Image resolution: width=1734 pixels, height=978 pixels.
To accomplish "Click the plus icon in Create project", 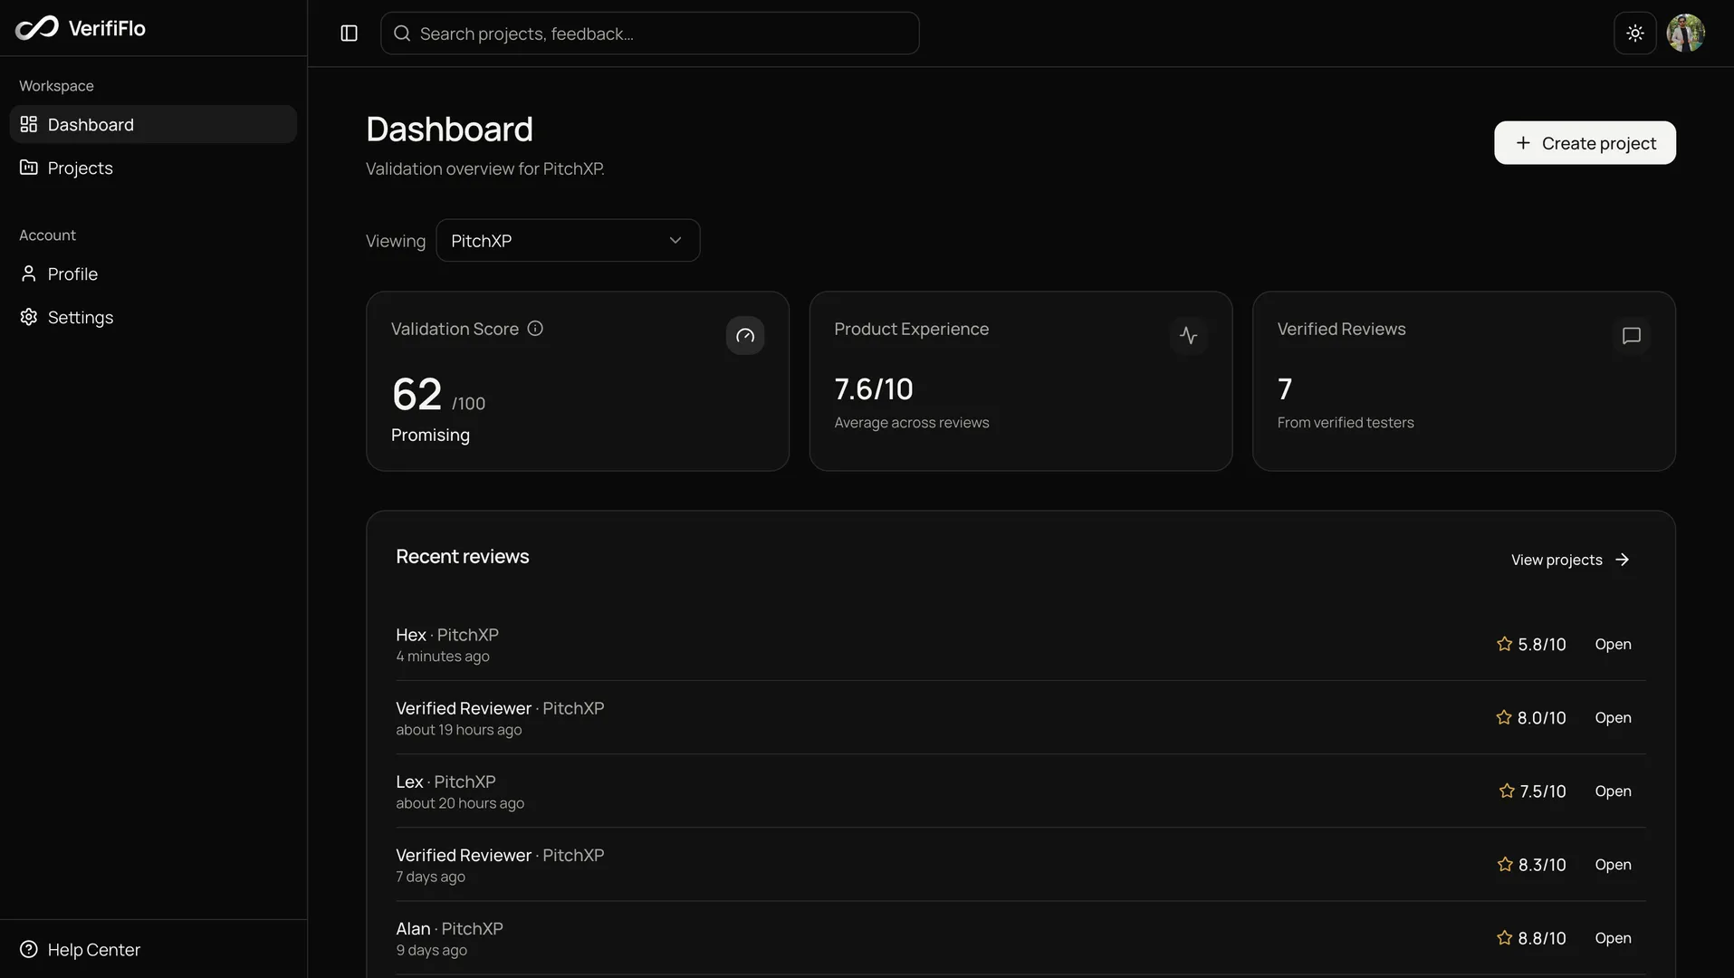I will click(x=1523, y=143).
